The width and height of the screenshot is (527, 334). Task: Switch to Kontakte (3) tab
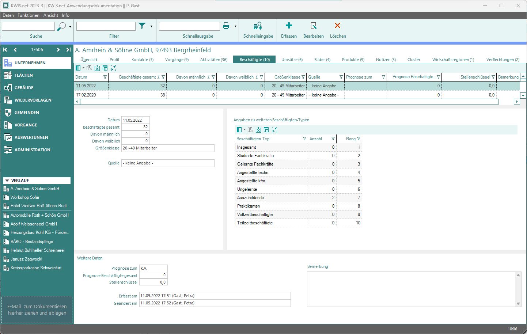(x=143, y=60)
